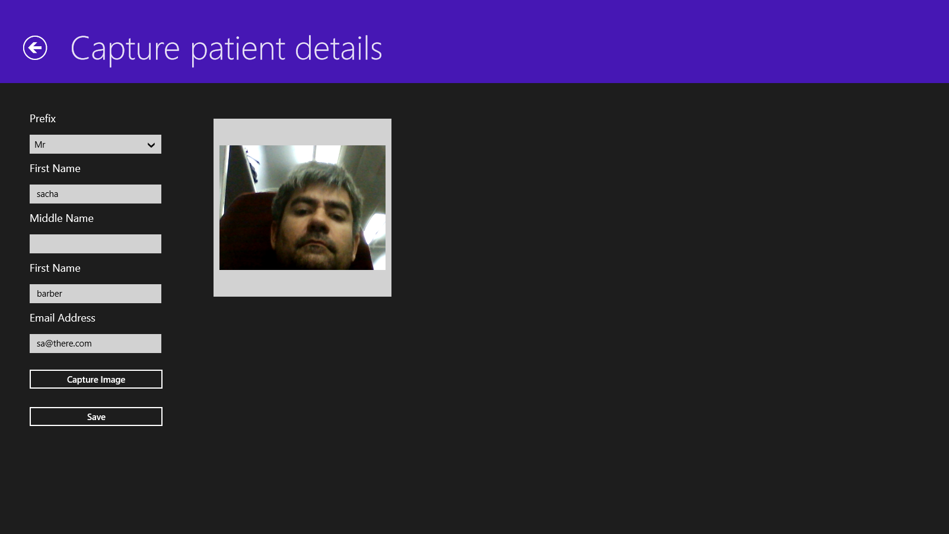Open the Prefix combo box showing Mr
Screen dimensions: 949x534
95,144
